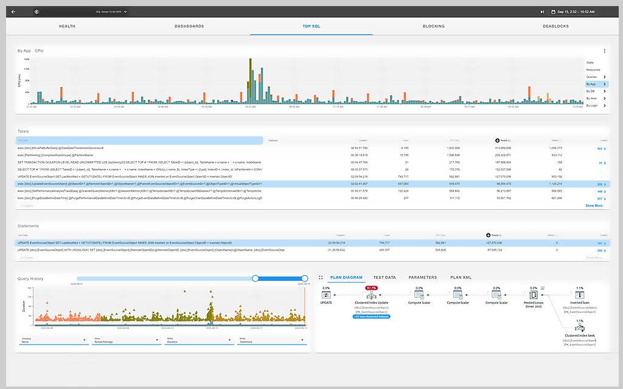Viewport: 623px width, 389px height.
Task: Click the right handle of the Query History slider
Action: (304, 278)
